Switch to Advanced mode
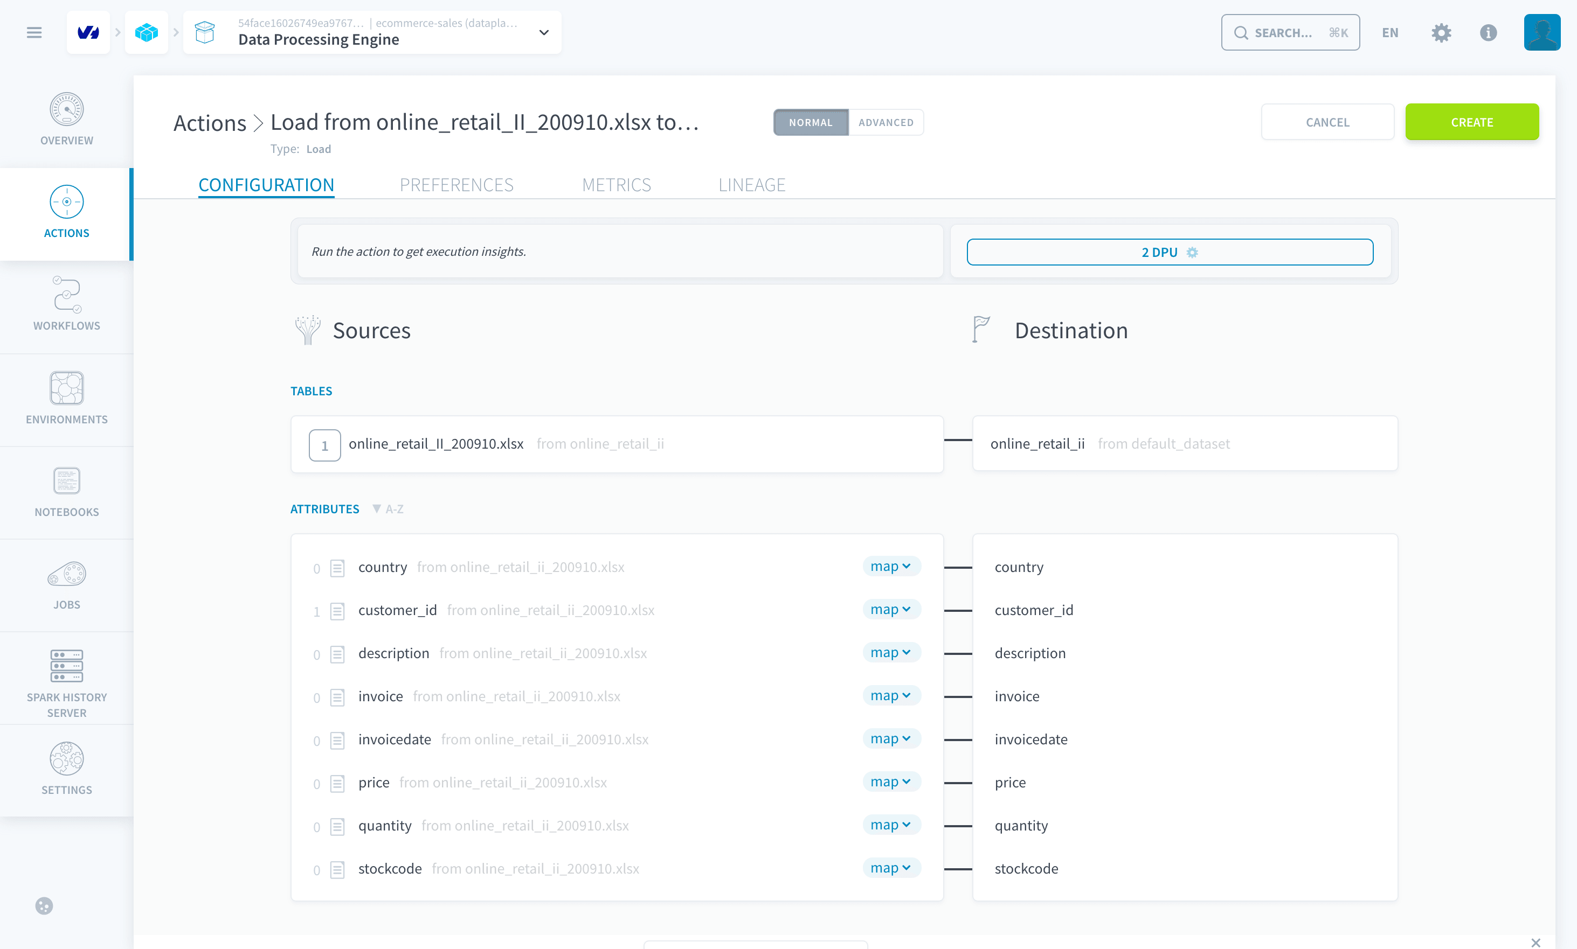This screenshot has height=949, width=1577. pos(886,122)
